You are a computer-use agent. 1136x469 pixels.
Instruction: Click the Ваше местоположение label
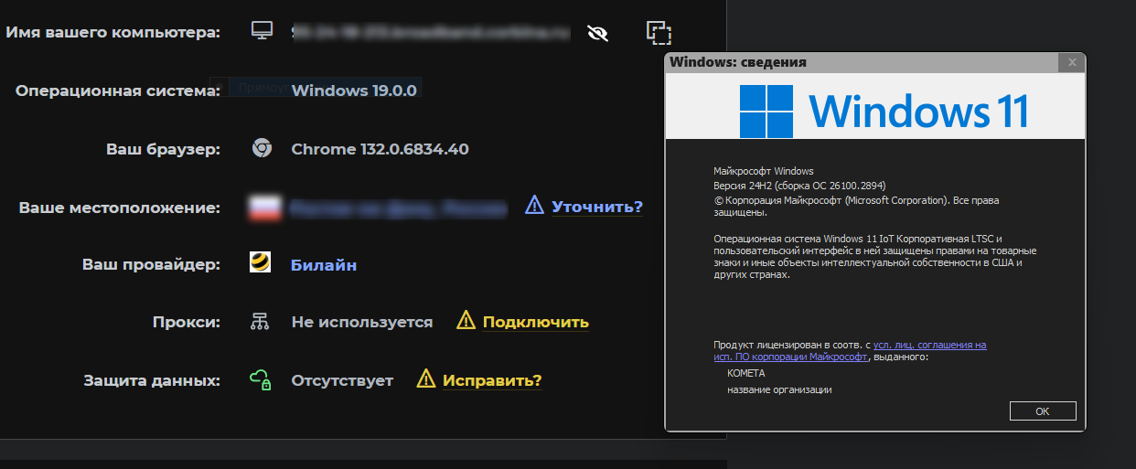pyautogui.click(x=120, y=208)
